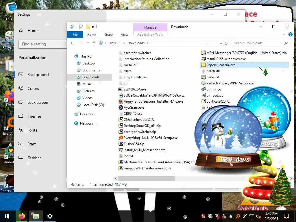
Task: Click the horizontal scrollbar left arrow
Action: [x=116, y=179]
